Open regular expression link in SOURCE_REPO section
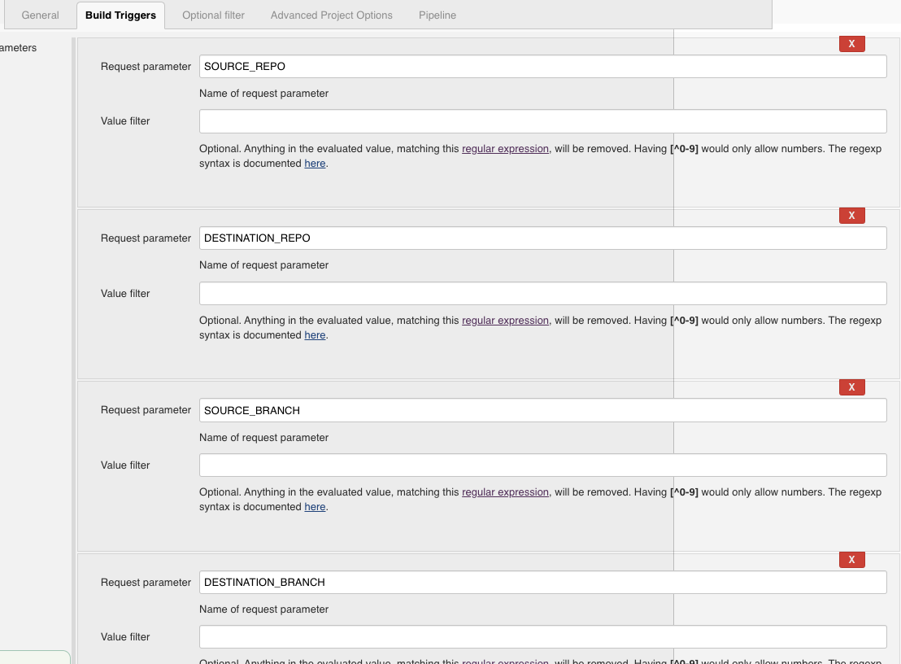 point(505,149)
